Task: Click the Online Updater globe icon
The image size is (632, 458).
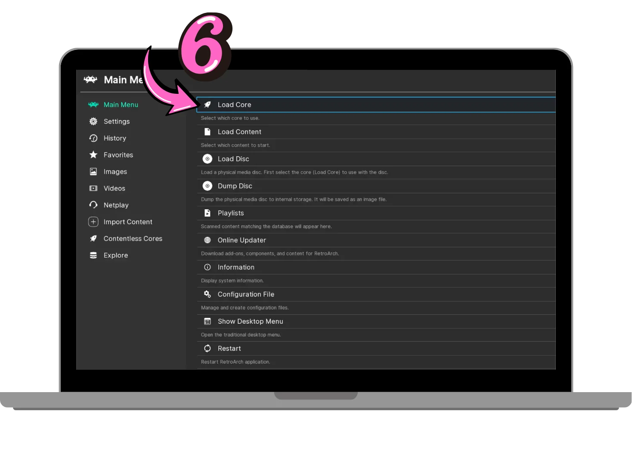Action: click(x=208, y=240)
